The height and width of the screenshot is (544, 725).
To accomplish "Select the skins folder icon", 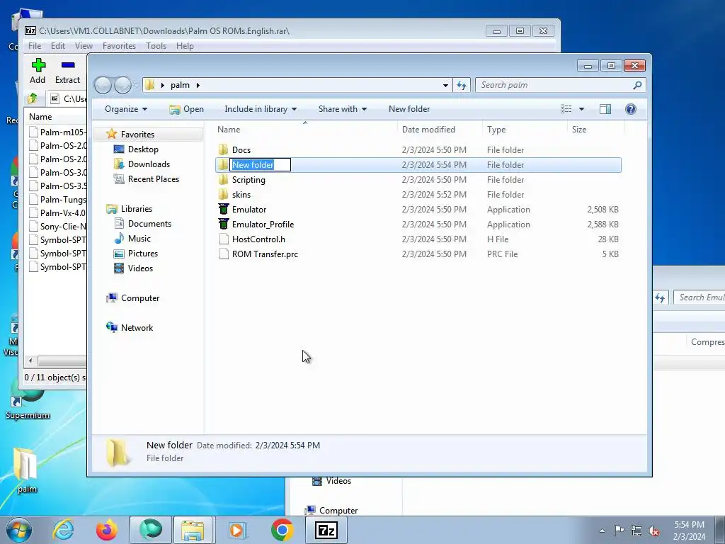I will coord(223,194).
